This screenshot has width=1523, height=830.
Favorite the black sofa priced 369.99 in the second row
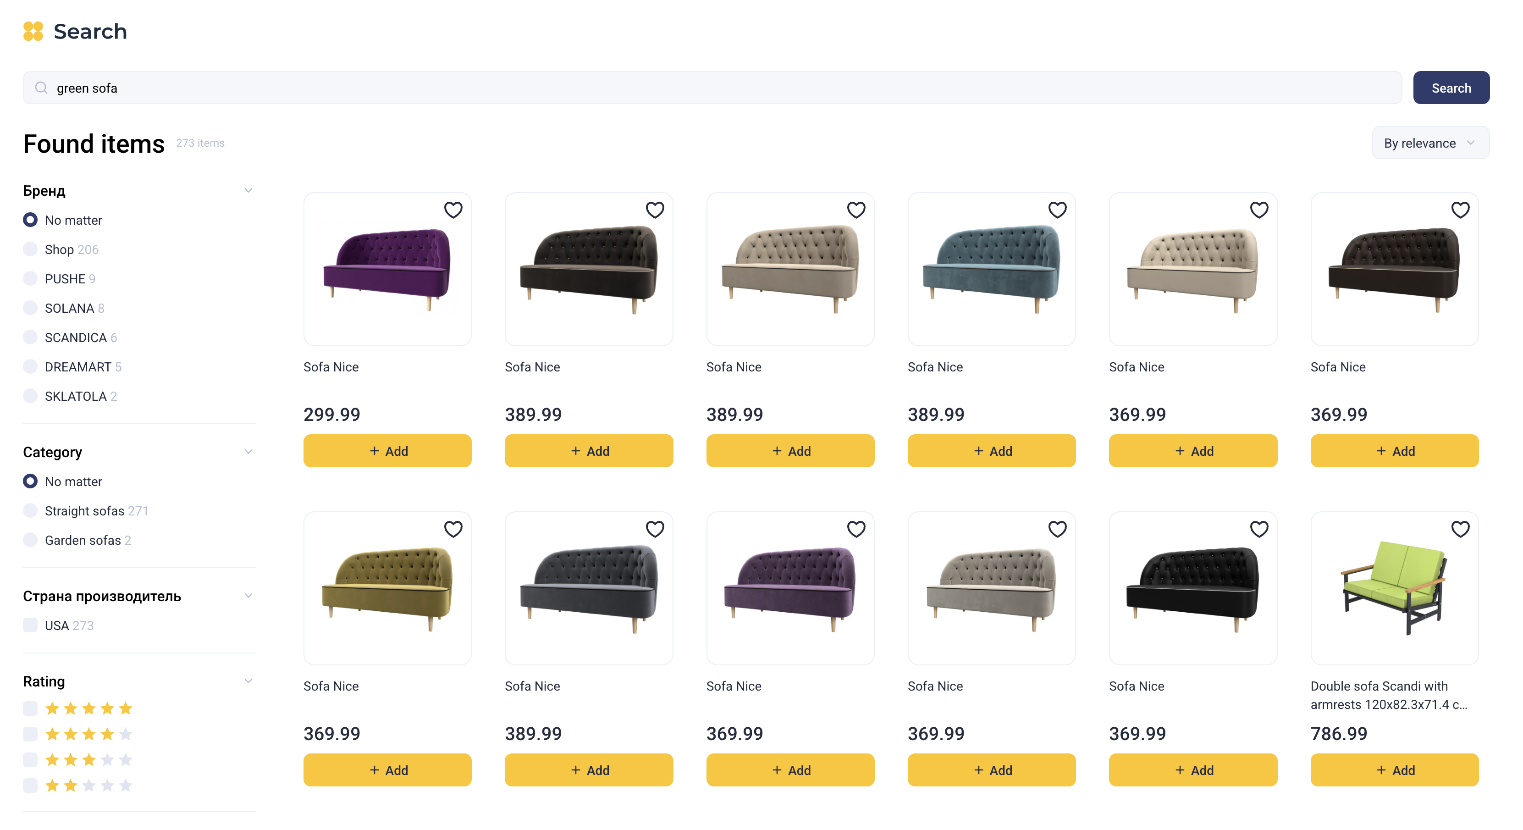(1259, 529)
